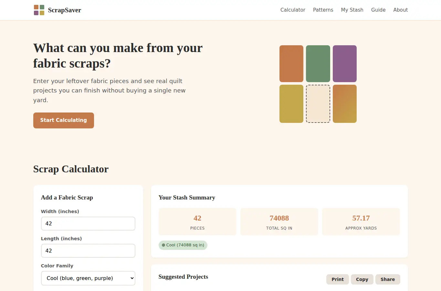Copy the suggested projects list
The image size is (441, 291).
(362, 279)
